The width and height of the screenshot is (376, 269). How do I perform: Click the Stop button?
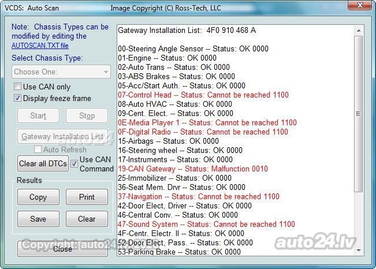pos(87,115)
